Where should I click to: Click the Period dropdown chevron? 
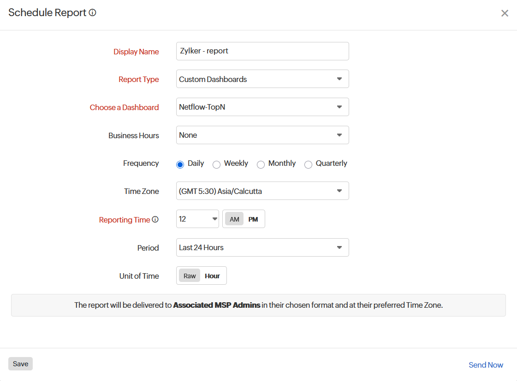tap(340, 247)
